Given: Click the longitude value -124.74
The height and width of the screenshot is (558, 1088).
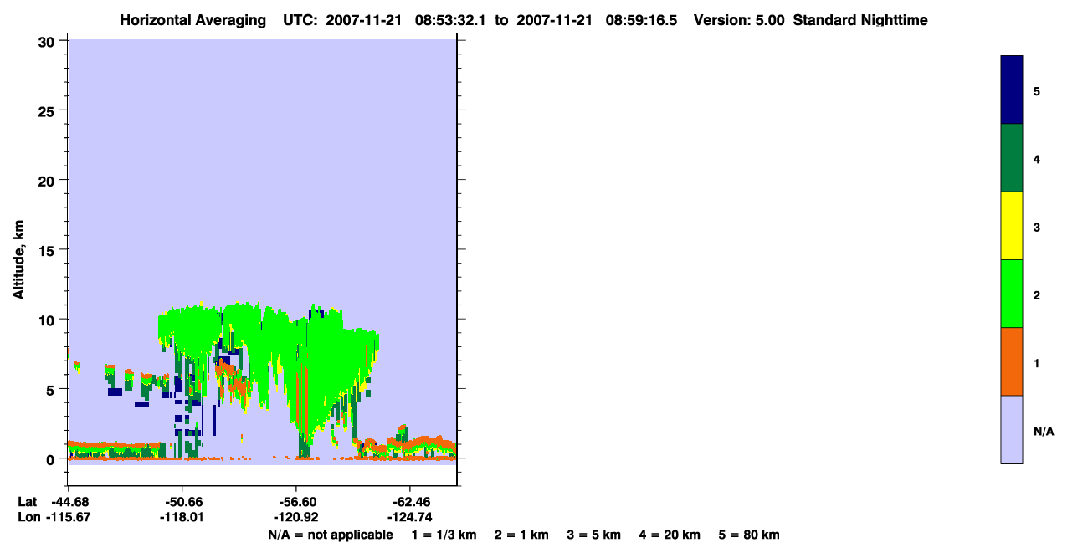Looking at the screenshot, I should (408, 517).
